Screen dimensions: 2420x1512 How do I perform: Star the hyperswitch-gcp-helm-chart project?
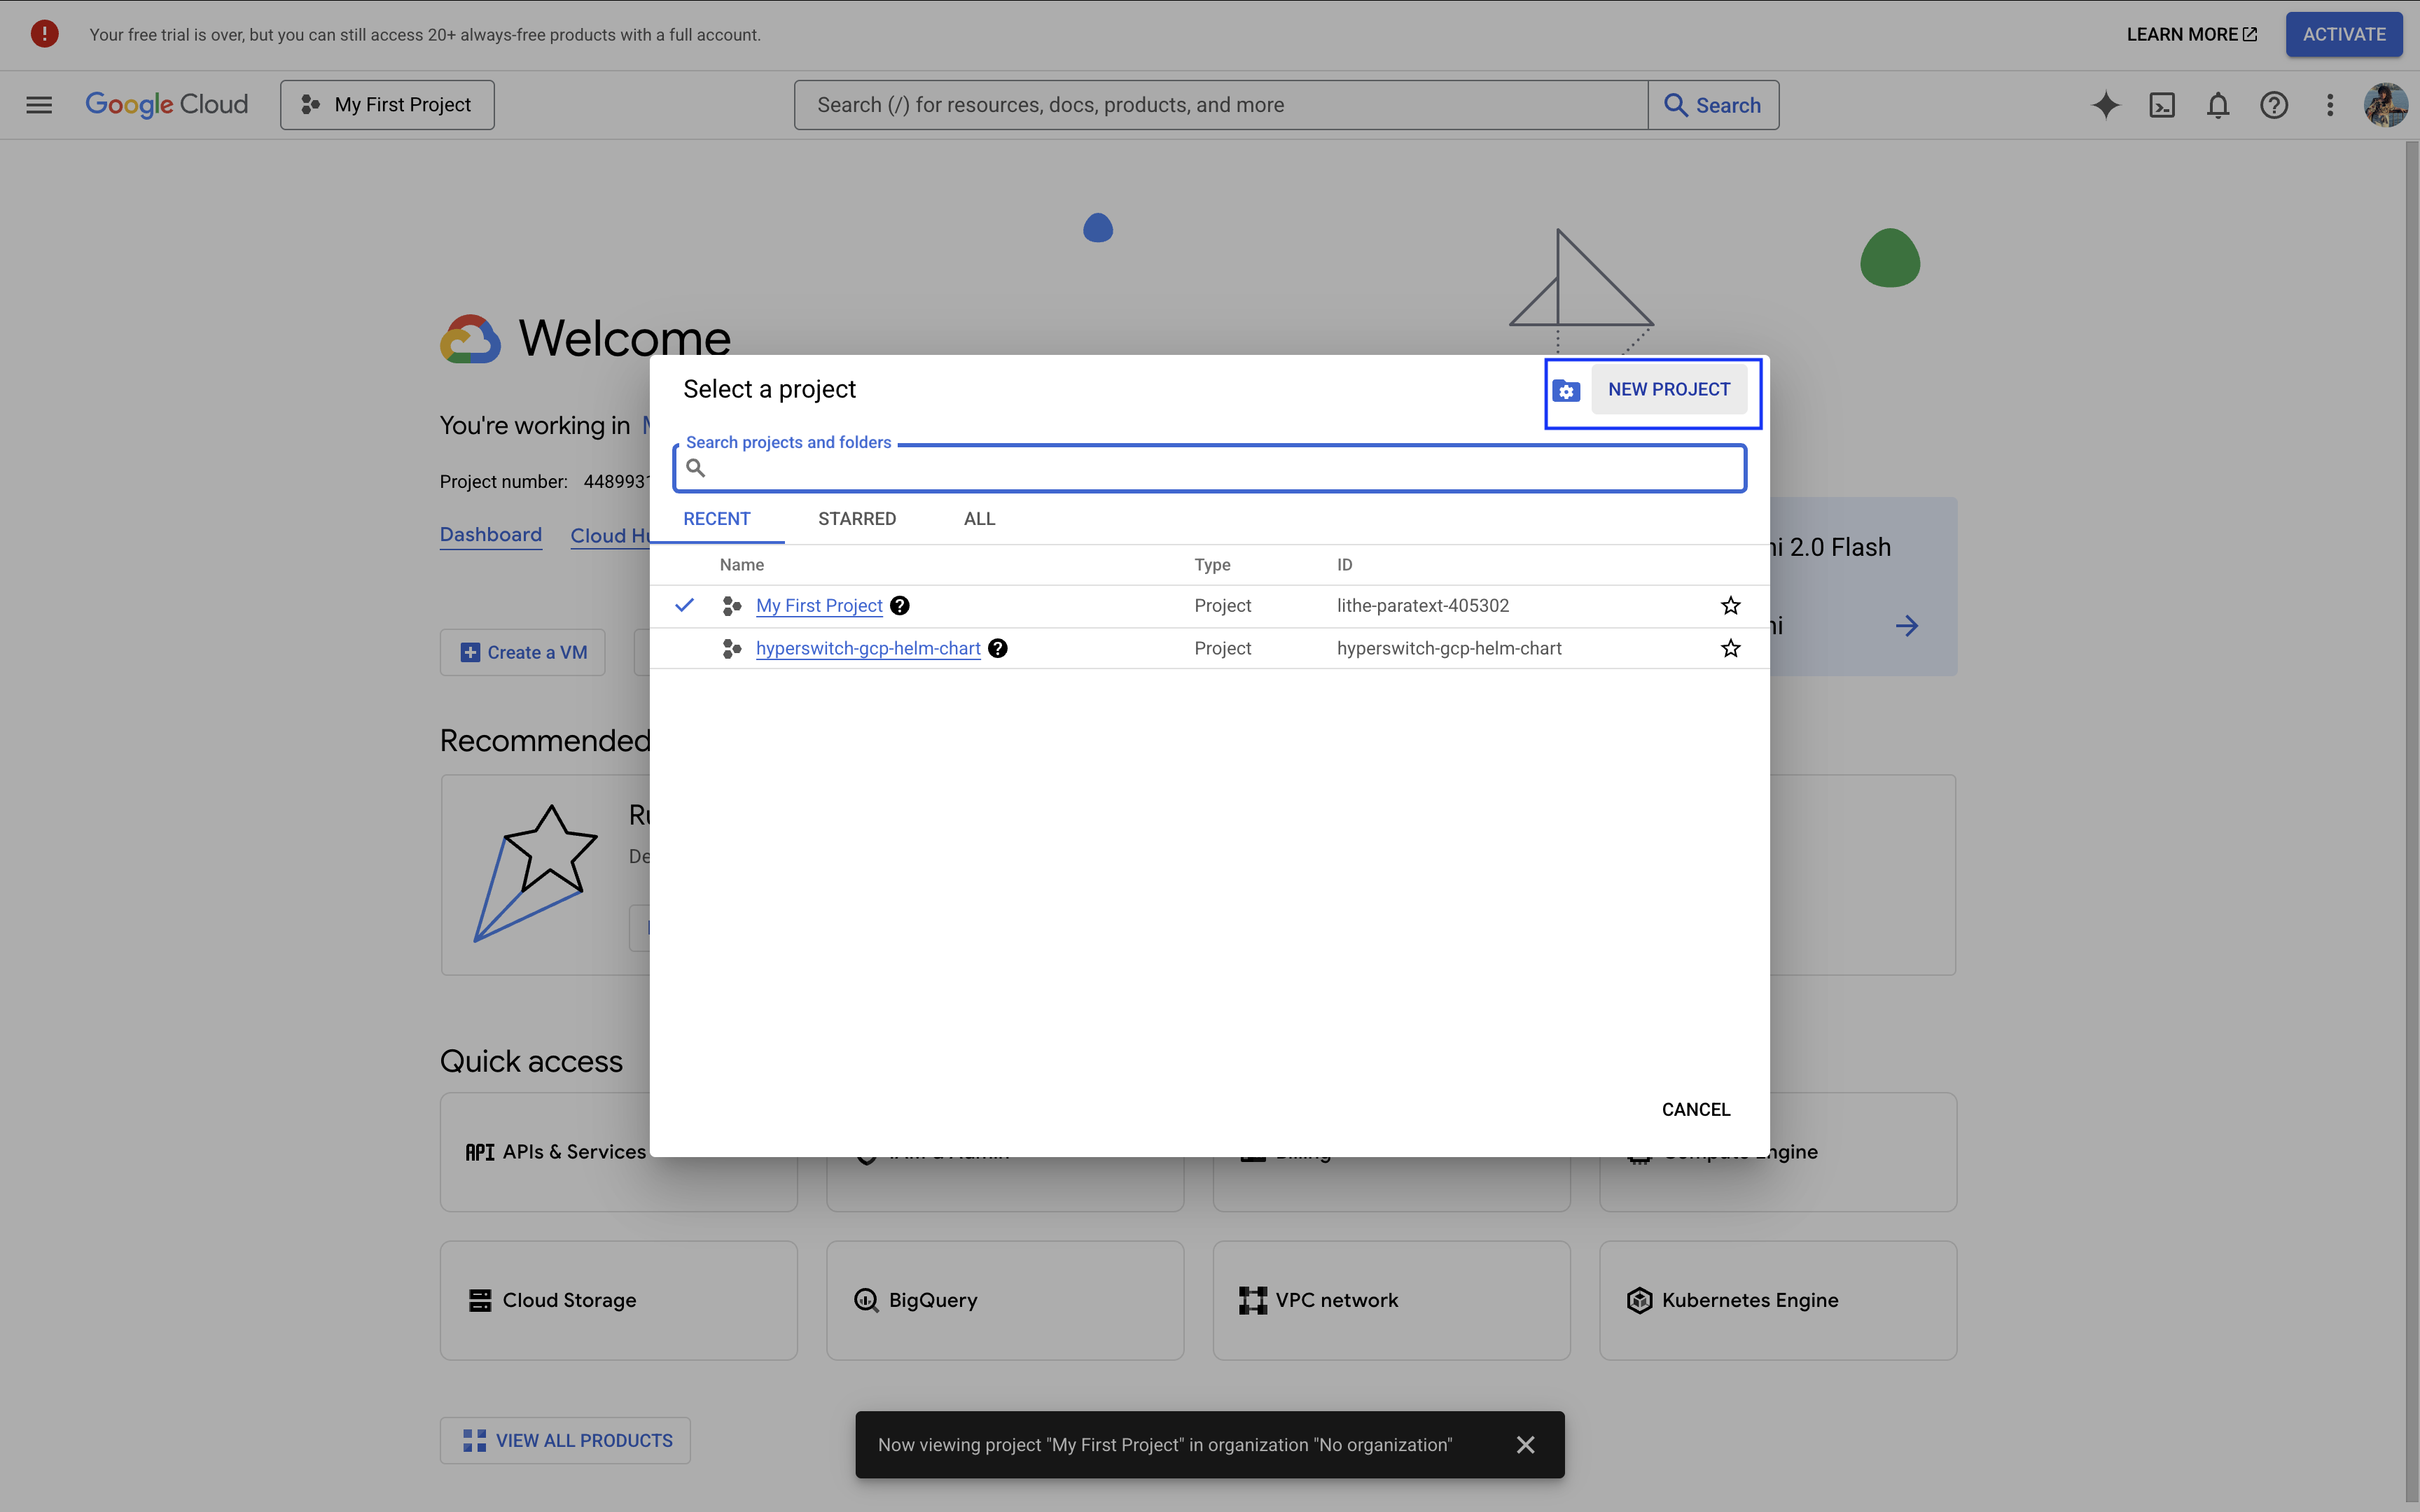1730,648
